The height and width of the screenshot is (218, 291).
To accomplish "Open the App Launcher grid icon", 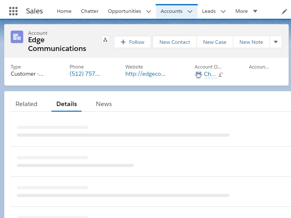I will click(13, 11).
